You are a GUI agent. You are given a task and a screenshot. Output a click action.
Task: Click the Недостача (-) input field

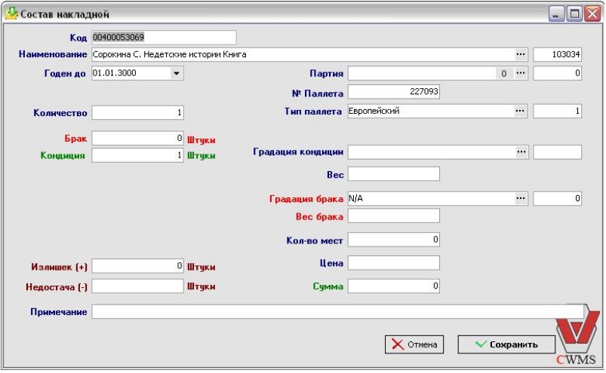pos(138,286)
